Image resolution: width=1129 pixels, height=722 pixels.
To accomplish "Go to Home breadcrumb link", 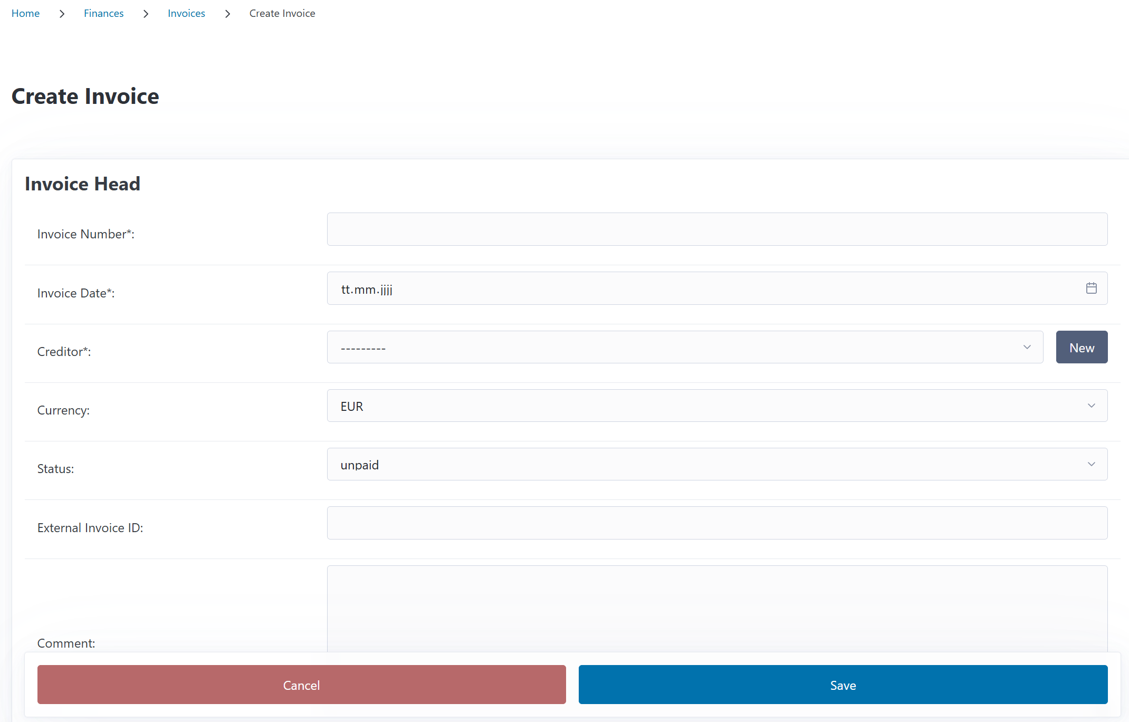I will point(25,14).
